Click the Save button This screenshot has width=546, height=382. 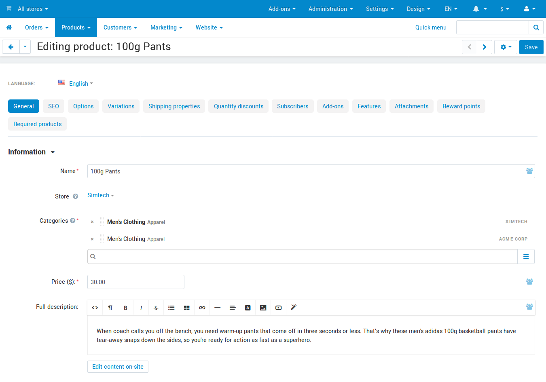(x=531, y=47)
